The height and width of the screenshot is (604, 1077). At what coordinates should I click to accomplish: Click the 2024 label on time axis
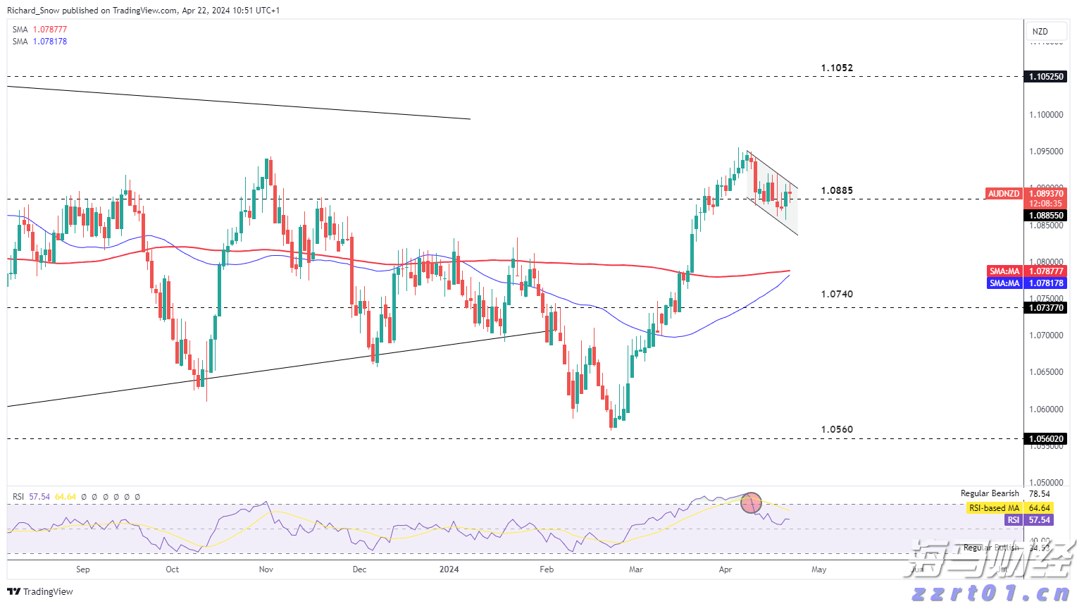(449, 569)
